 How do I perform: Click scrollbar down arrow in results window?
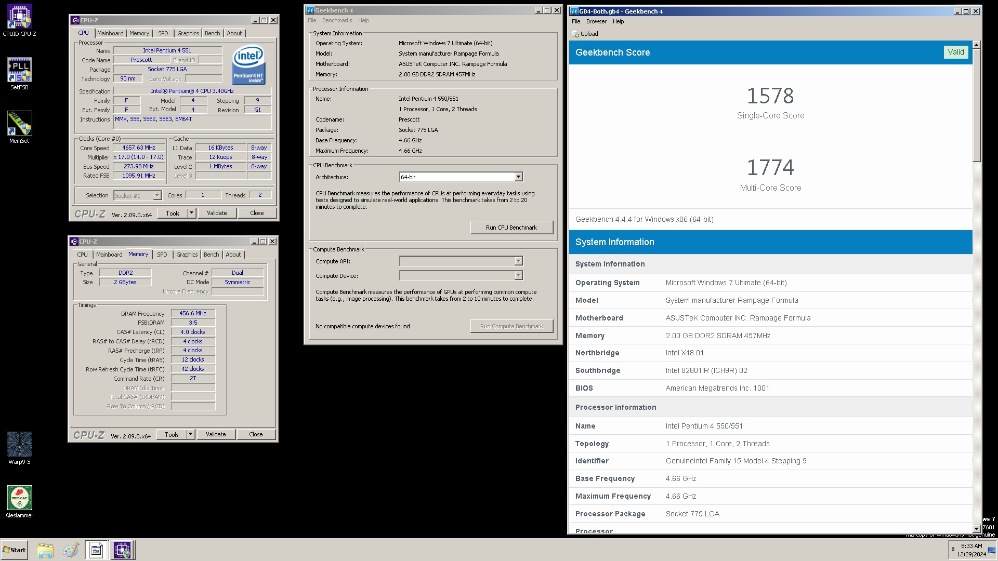pyautogui.click(x=976, y=528)
